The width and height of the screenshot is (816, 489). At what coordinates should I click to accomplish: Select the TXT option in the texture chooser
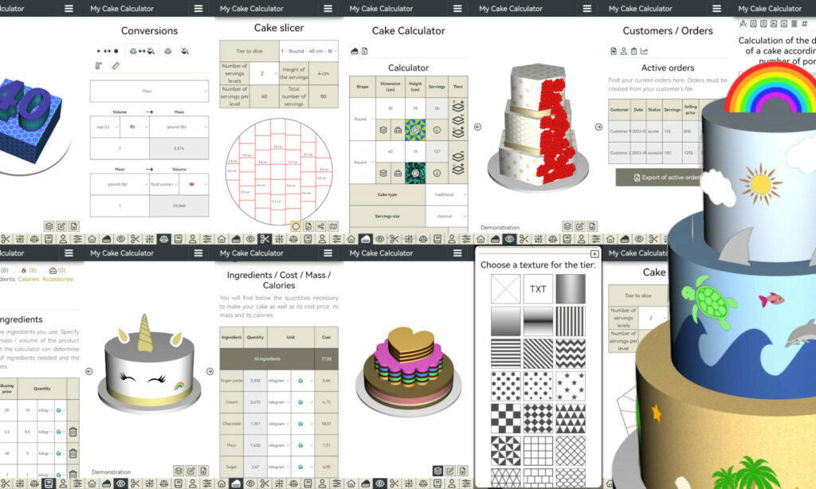tap(538, 288)
